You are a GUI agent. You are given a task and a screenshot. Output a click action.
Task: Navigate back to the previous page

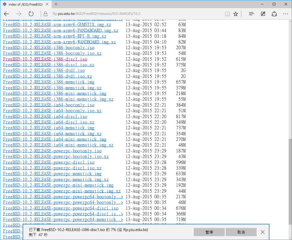click(x=6, y=13)
